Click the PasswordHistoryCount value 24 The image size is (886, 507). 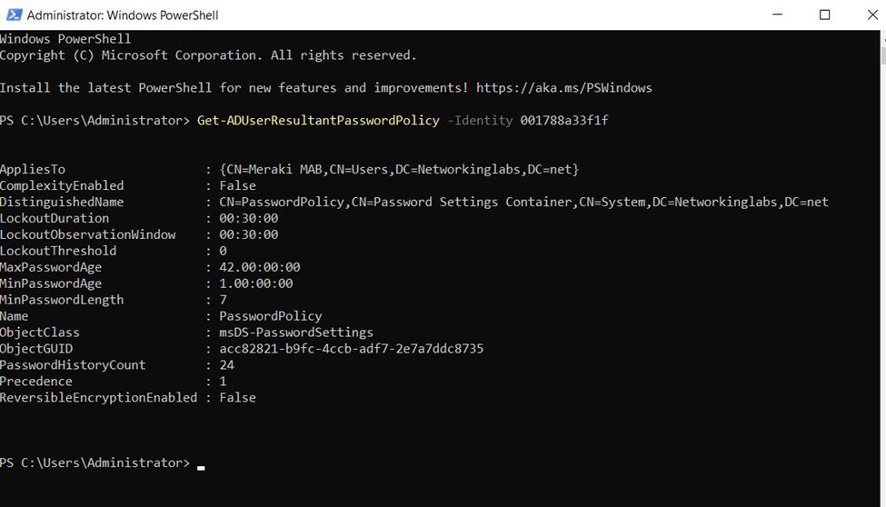coord(226,365)
